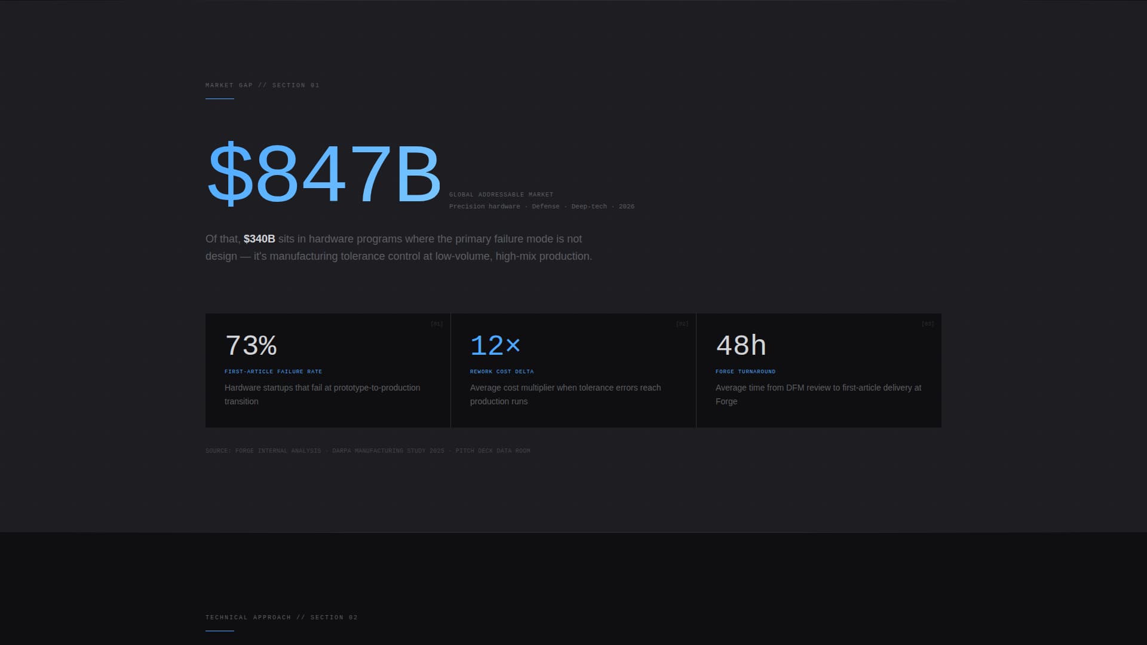Select the bold $340B amount

[x=259, y=239]
